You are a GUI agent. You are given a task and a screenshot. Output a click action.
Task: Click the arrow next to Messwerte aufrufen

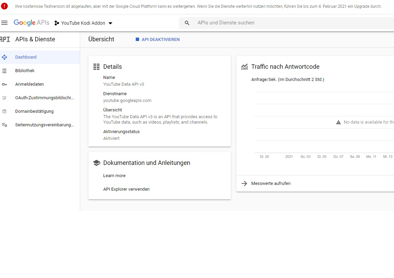(x=244, y=184)
